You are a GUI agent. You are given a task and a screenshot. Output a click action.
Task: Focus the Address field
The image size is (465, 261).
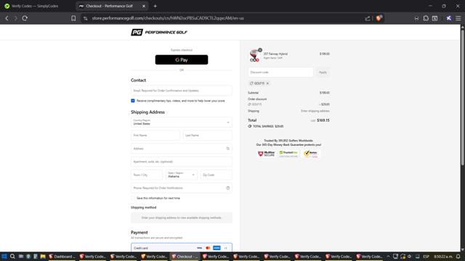182,149
